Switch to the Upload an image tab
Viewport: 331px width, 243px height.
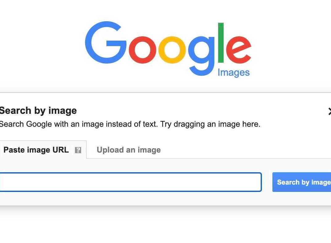point(129,150)
